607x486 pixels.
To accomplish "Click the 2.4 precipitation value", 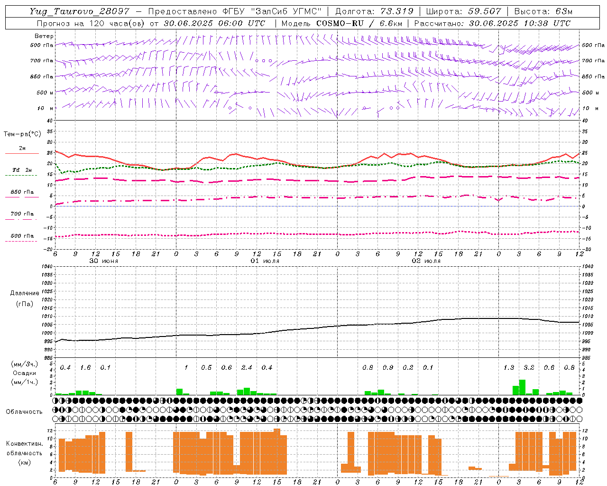I will 247,368.
